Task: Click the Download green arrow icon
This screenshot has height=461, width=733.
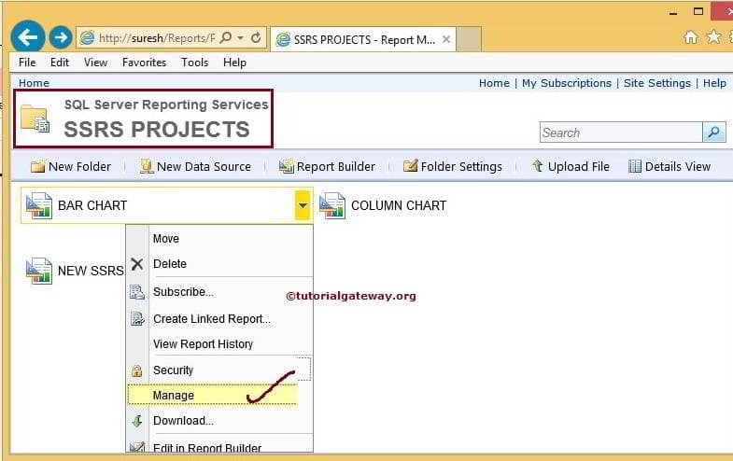Action: [137, 421]
